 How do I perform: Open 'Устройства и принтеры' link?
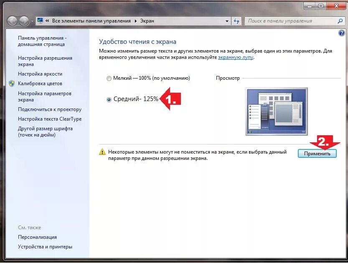45,247
